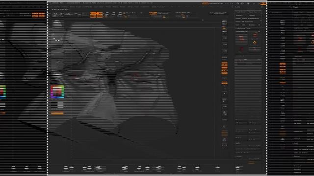314x176 pixels.
Task: Select the orange-figure tool thumbnail in the right panel
Action: (255, 43)
